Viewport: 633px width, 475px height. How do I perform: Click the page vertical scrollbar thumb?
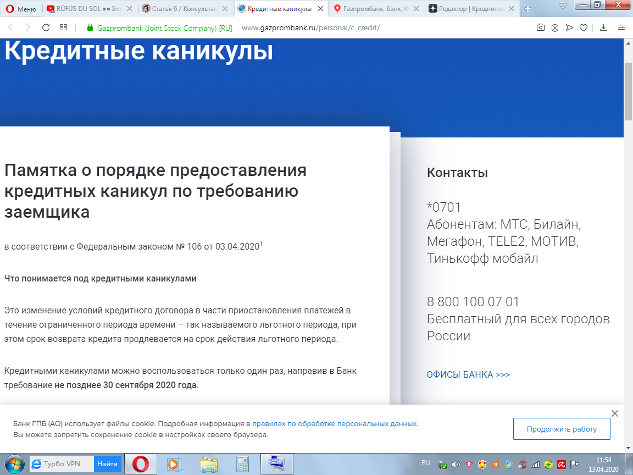[628, 91]
